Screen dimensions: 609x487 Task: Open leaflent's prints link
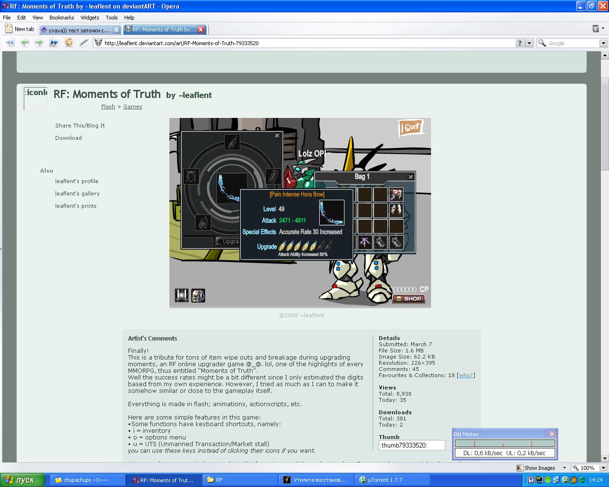(x=76, y=206)
